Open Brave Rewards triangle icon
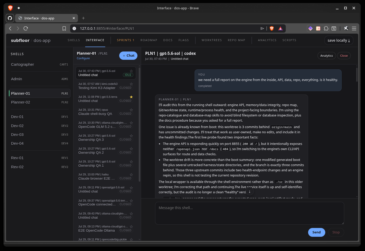 (x=280, y=28)
